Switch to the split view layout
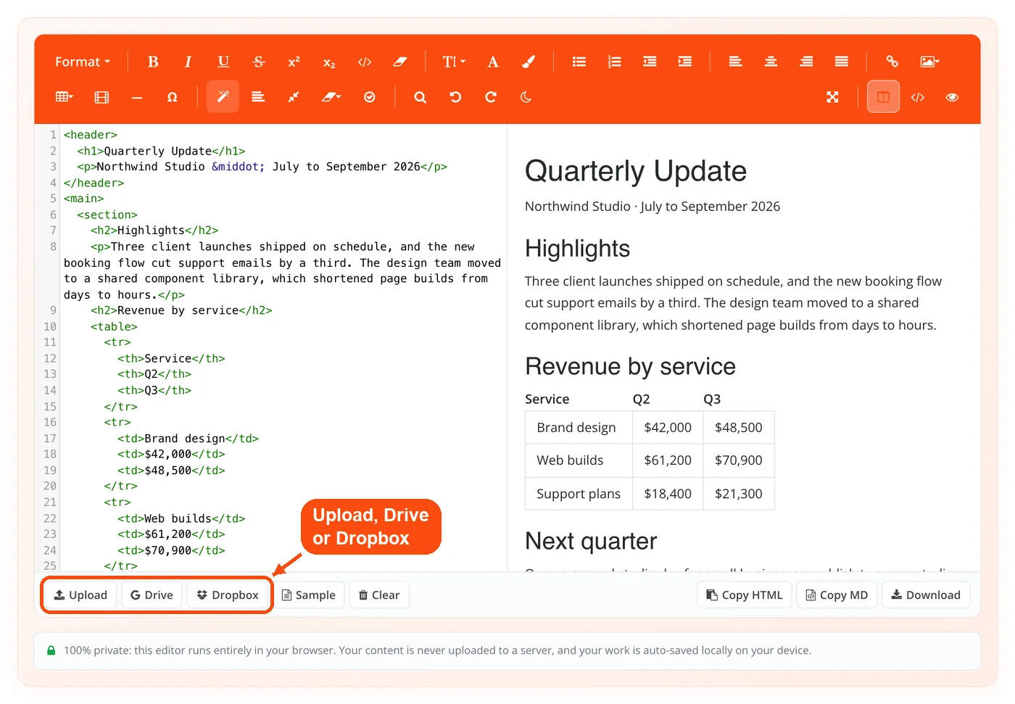 pos(883,97)
